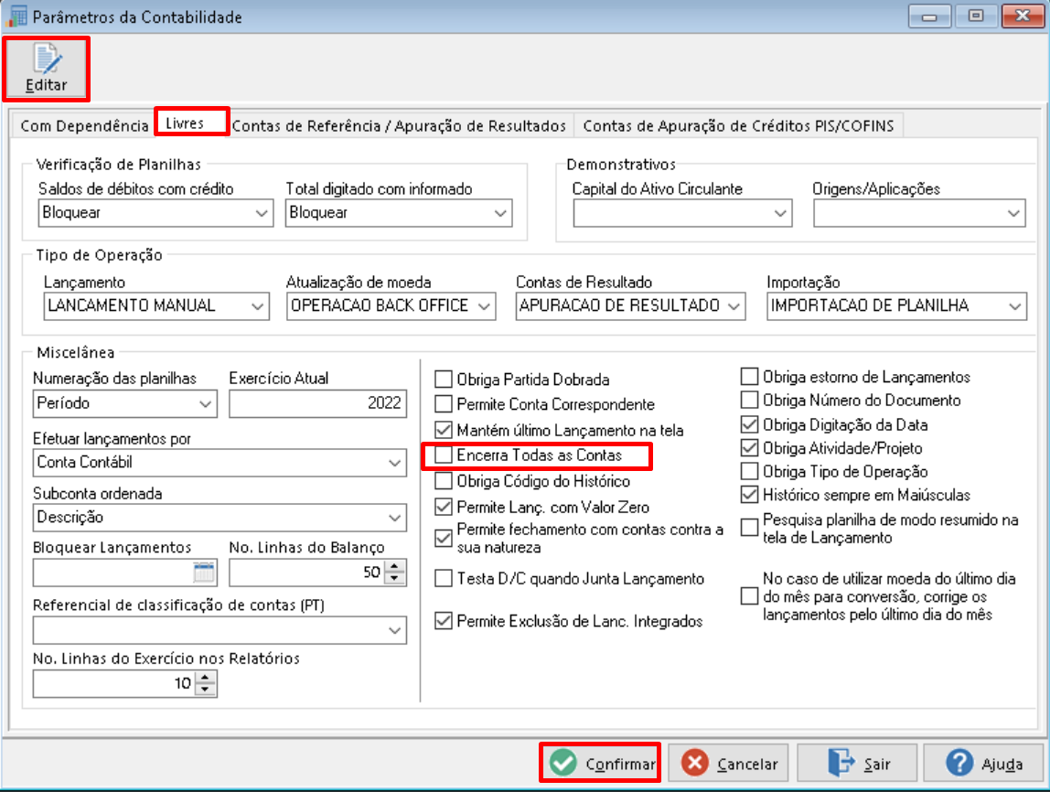
Task: Click the Exercício Atual field
Action: click(317, 403)
